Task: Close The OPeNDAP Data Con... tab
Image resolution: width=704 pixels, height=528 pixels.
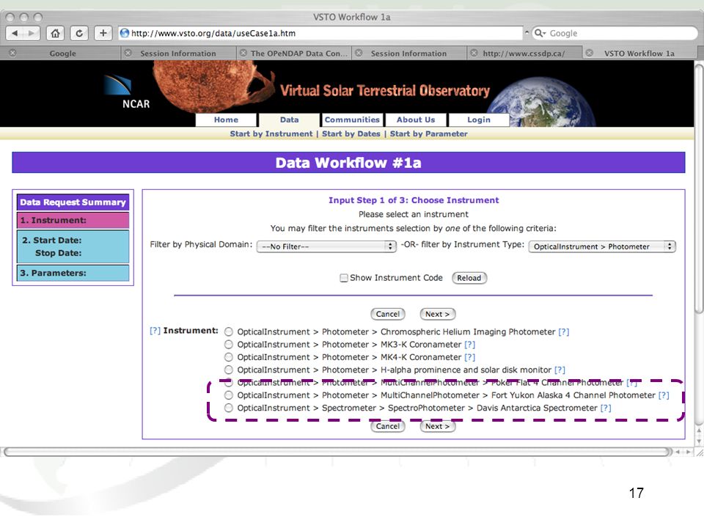Action: point(243,53)
